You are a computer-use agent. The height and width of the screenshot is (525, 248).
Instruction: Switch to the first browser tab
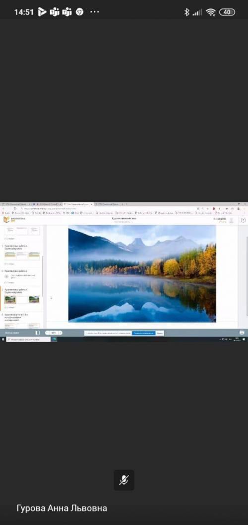pyautogui.click(x=16, y=204)
